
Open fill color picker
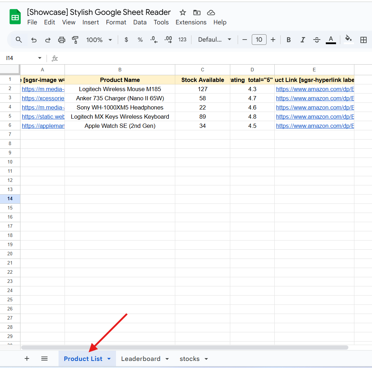tap(348, 39)
